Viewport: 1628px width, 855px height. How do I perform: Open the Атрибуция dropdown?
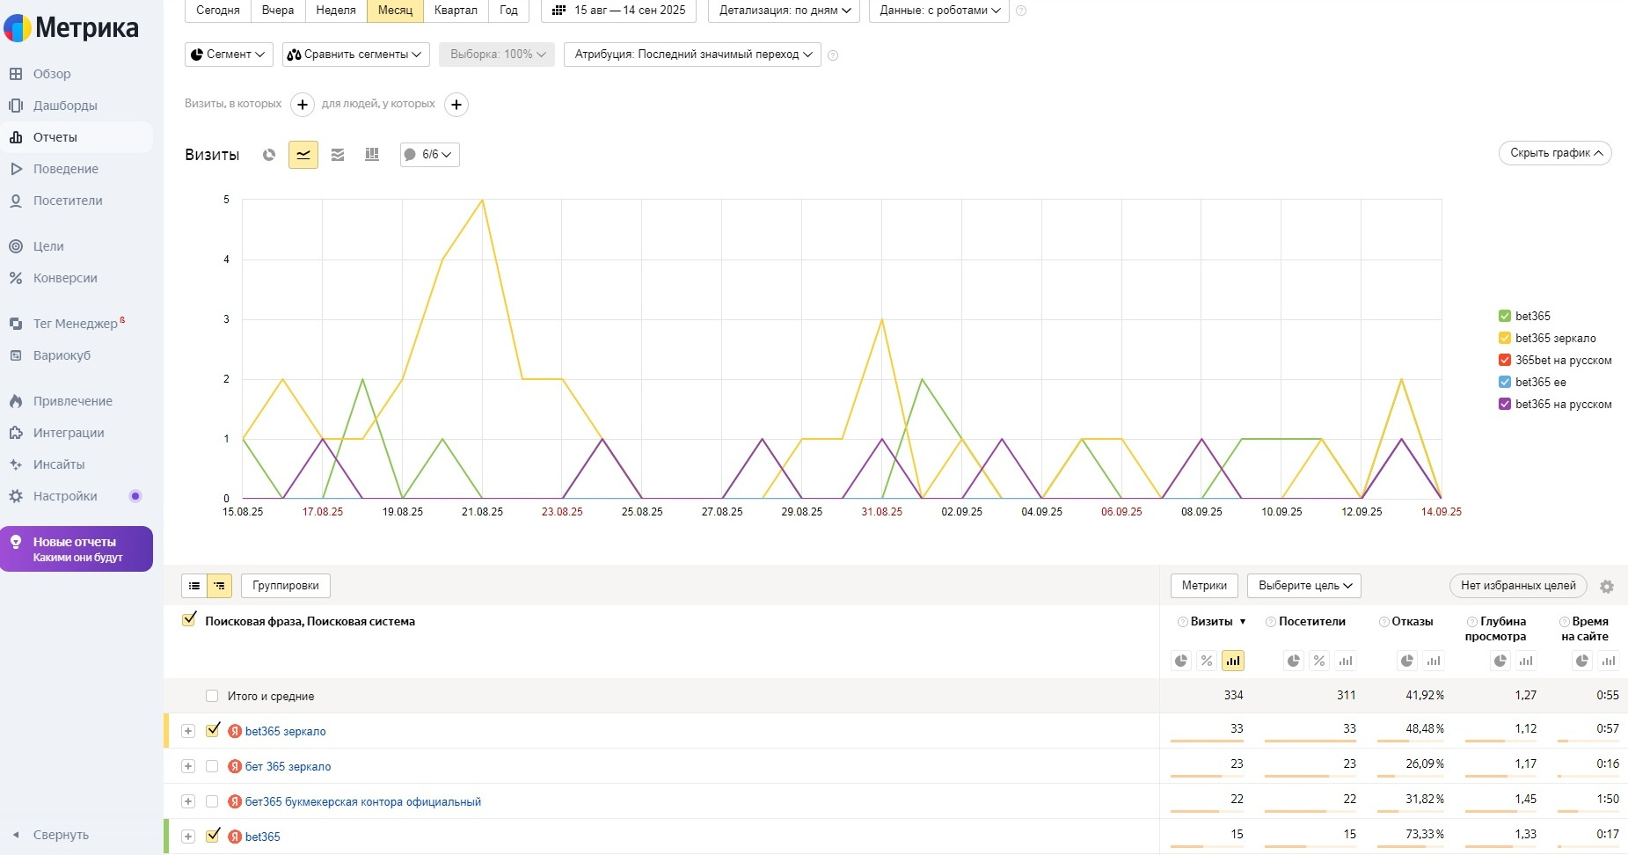692,55
